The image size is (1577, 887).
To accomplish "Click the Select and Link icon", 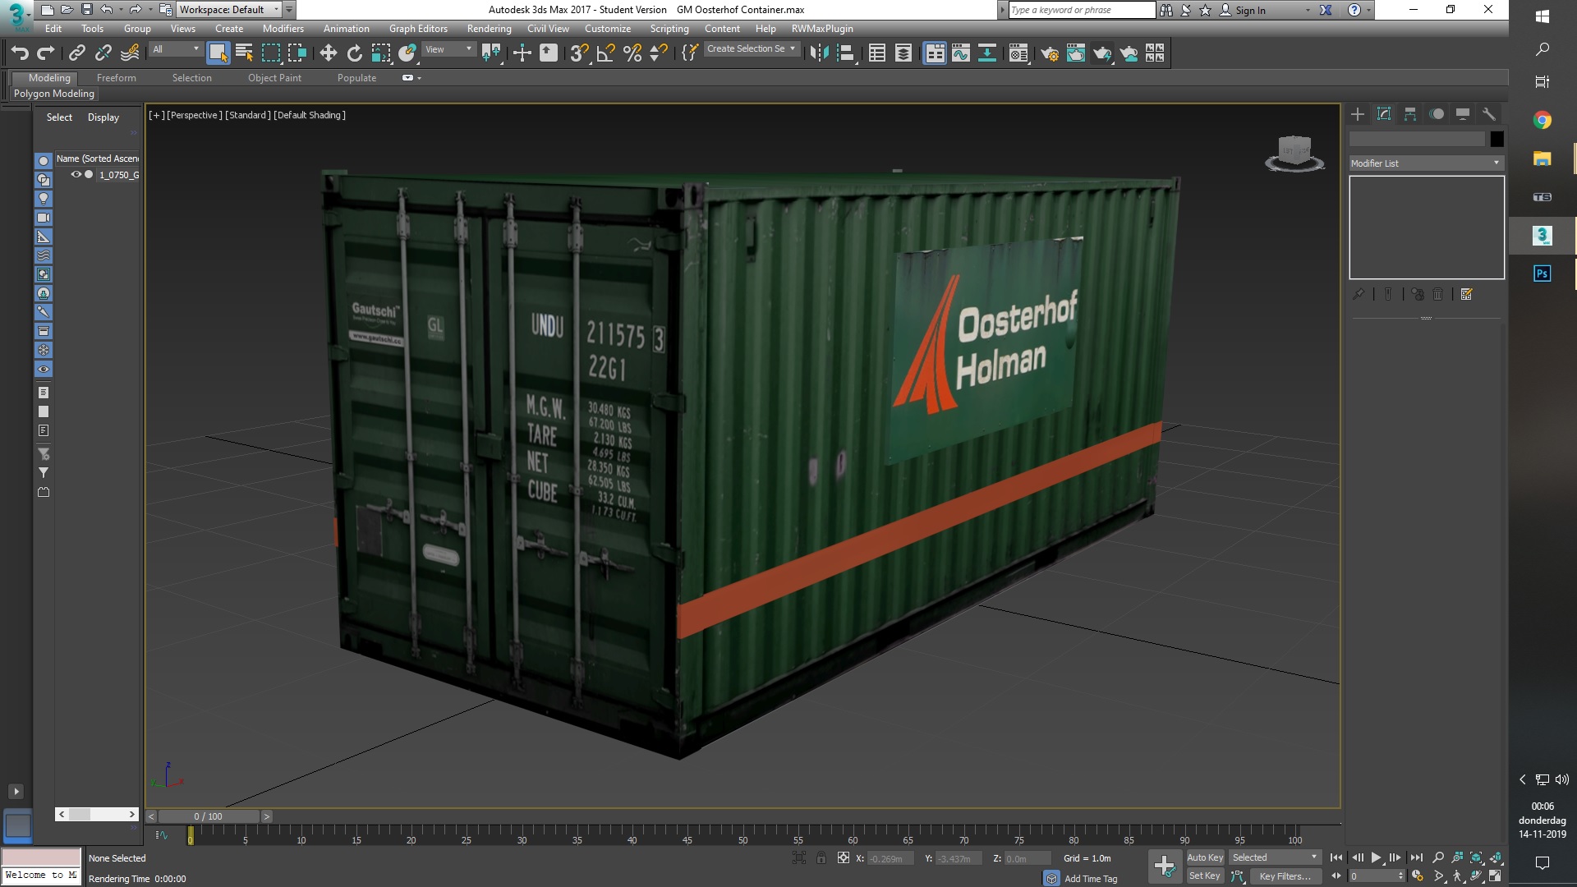I will click(76, 53).
